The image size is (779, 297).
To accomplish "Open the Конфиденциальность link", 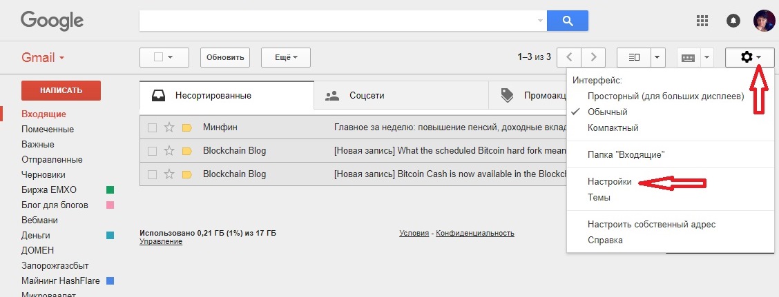I will point(475,233).
